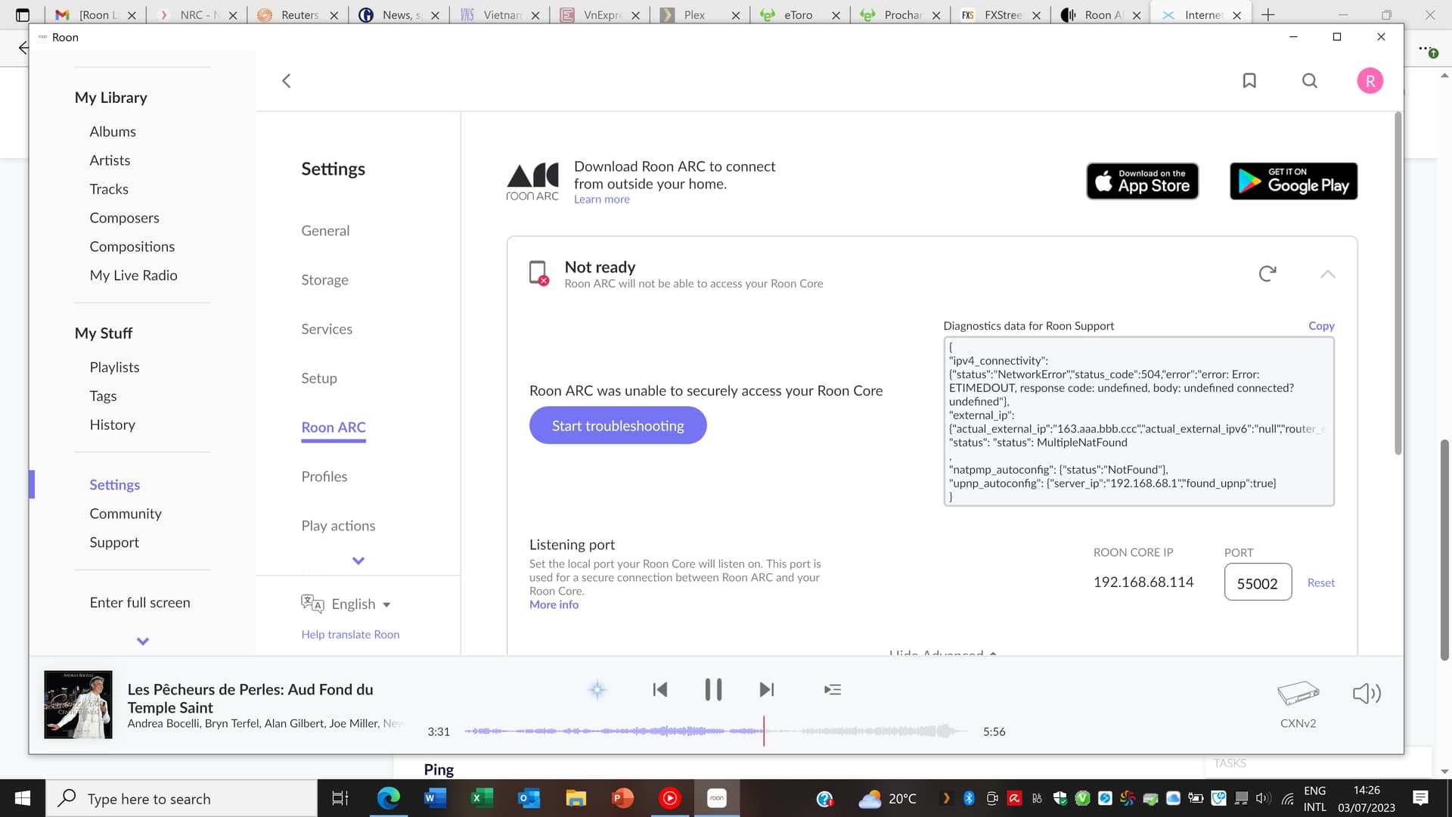Open the English language dropdown
The width and height of the screenshot is (1452, 817).
coord(361,604)
